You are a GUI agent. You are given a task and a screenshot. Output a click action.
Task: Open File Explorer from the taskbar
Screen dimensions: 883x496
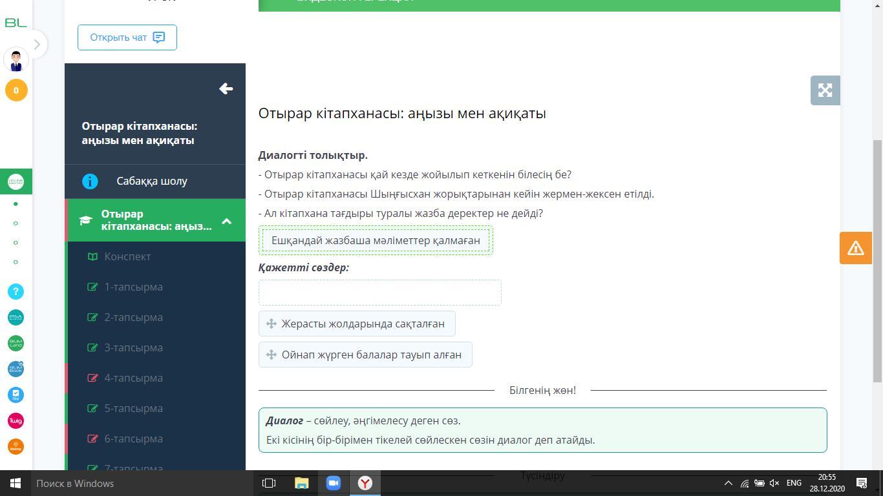tap(301, 483)
